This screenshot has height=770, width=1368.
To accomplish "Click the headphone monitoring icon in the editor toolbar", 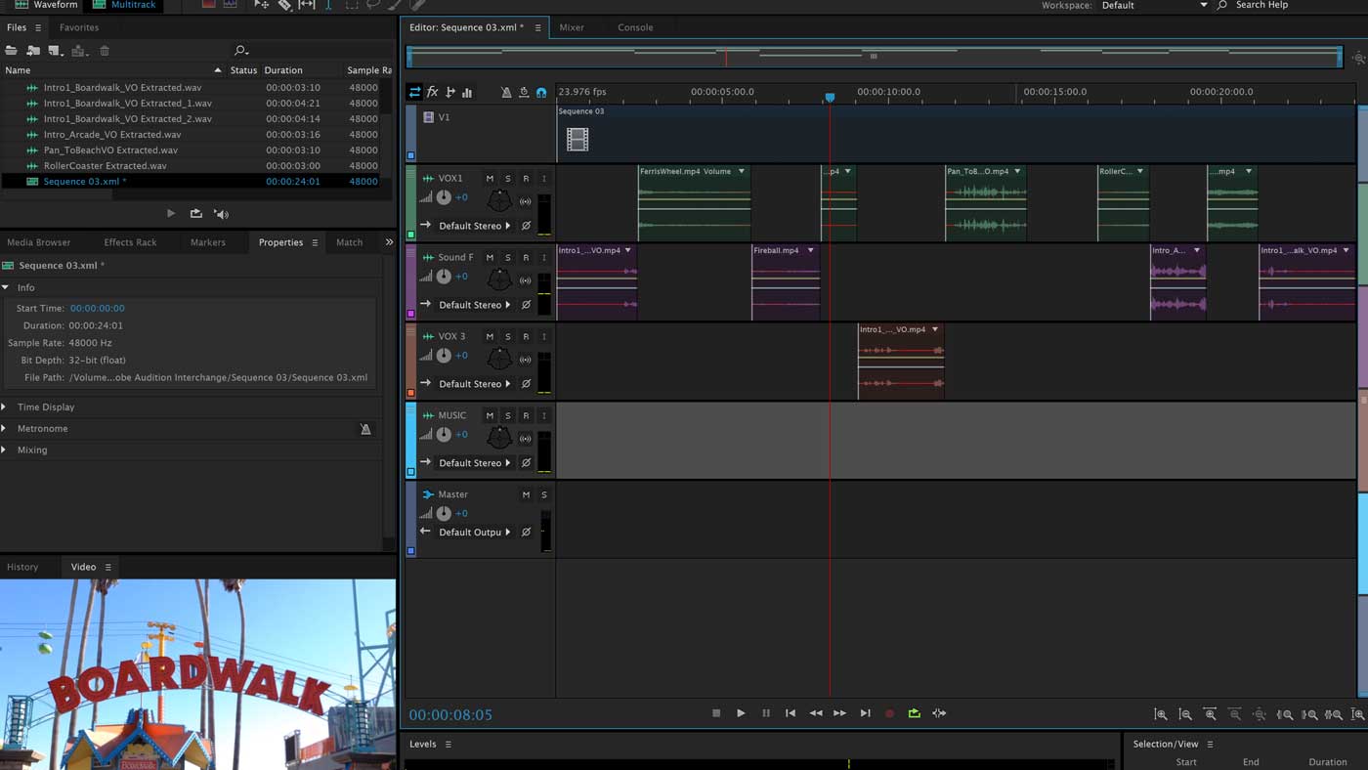I will pyautogui.click(x=541, y=91).
